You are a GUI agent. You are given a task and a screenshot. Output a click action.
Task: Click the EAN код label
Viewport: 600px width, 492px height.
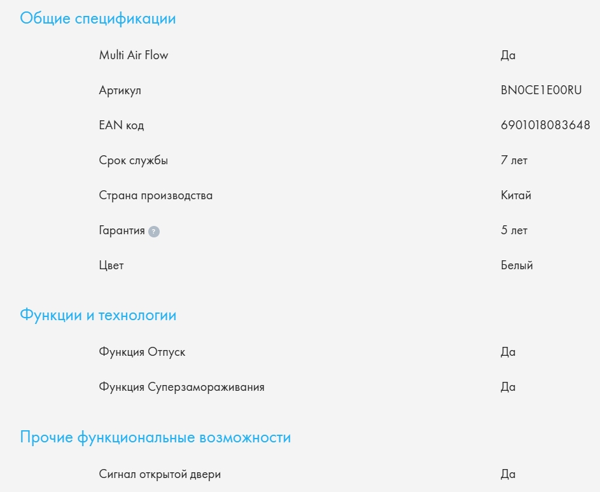pos(122,125)
